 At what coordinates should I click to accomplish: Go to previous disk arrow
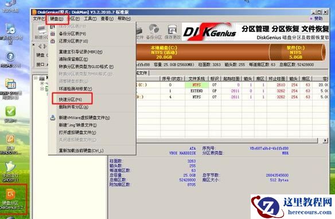[40, 46]
